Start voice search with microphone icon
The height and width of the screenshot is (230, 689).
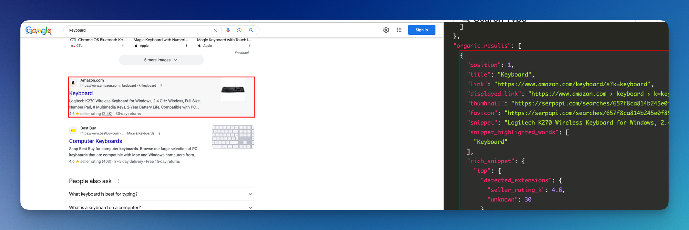[228, 30]
